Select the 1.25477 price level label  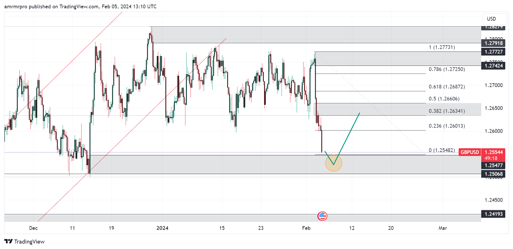tap(493, 165)
